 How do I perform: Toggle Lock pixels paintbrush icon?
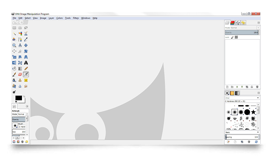(x=232, y=37)
